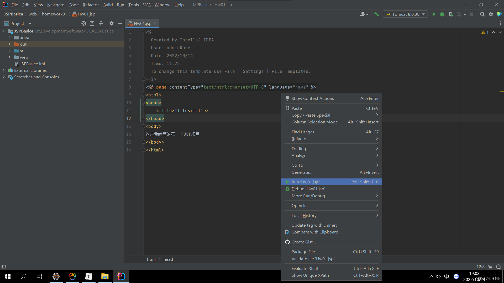504x283 pixels.
Task: Click the yellow warning stripe marker
Action: 502,92
